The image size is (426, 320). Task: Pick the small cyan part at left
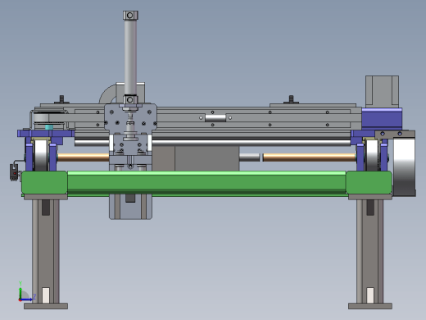[x=49, y=127]
